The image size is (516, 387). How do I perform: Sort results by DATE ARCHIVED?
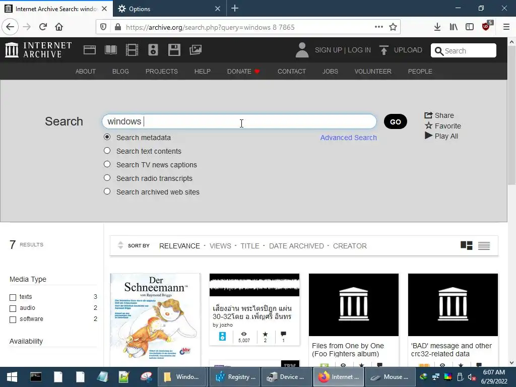tap(296, 246)
